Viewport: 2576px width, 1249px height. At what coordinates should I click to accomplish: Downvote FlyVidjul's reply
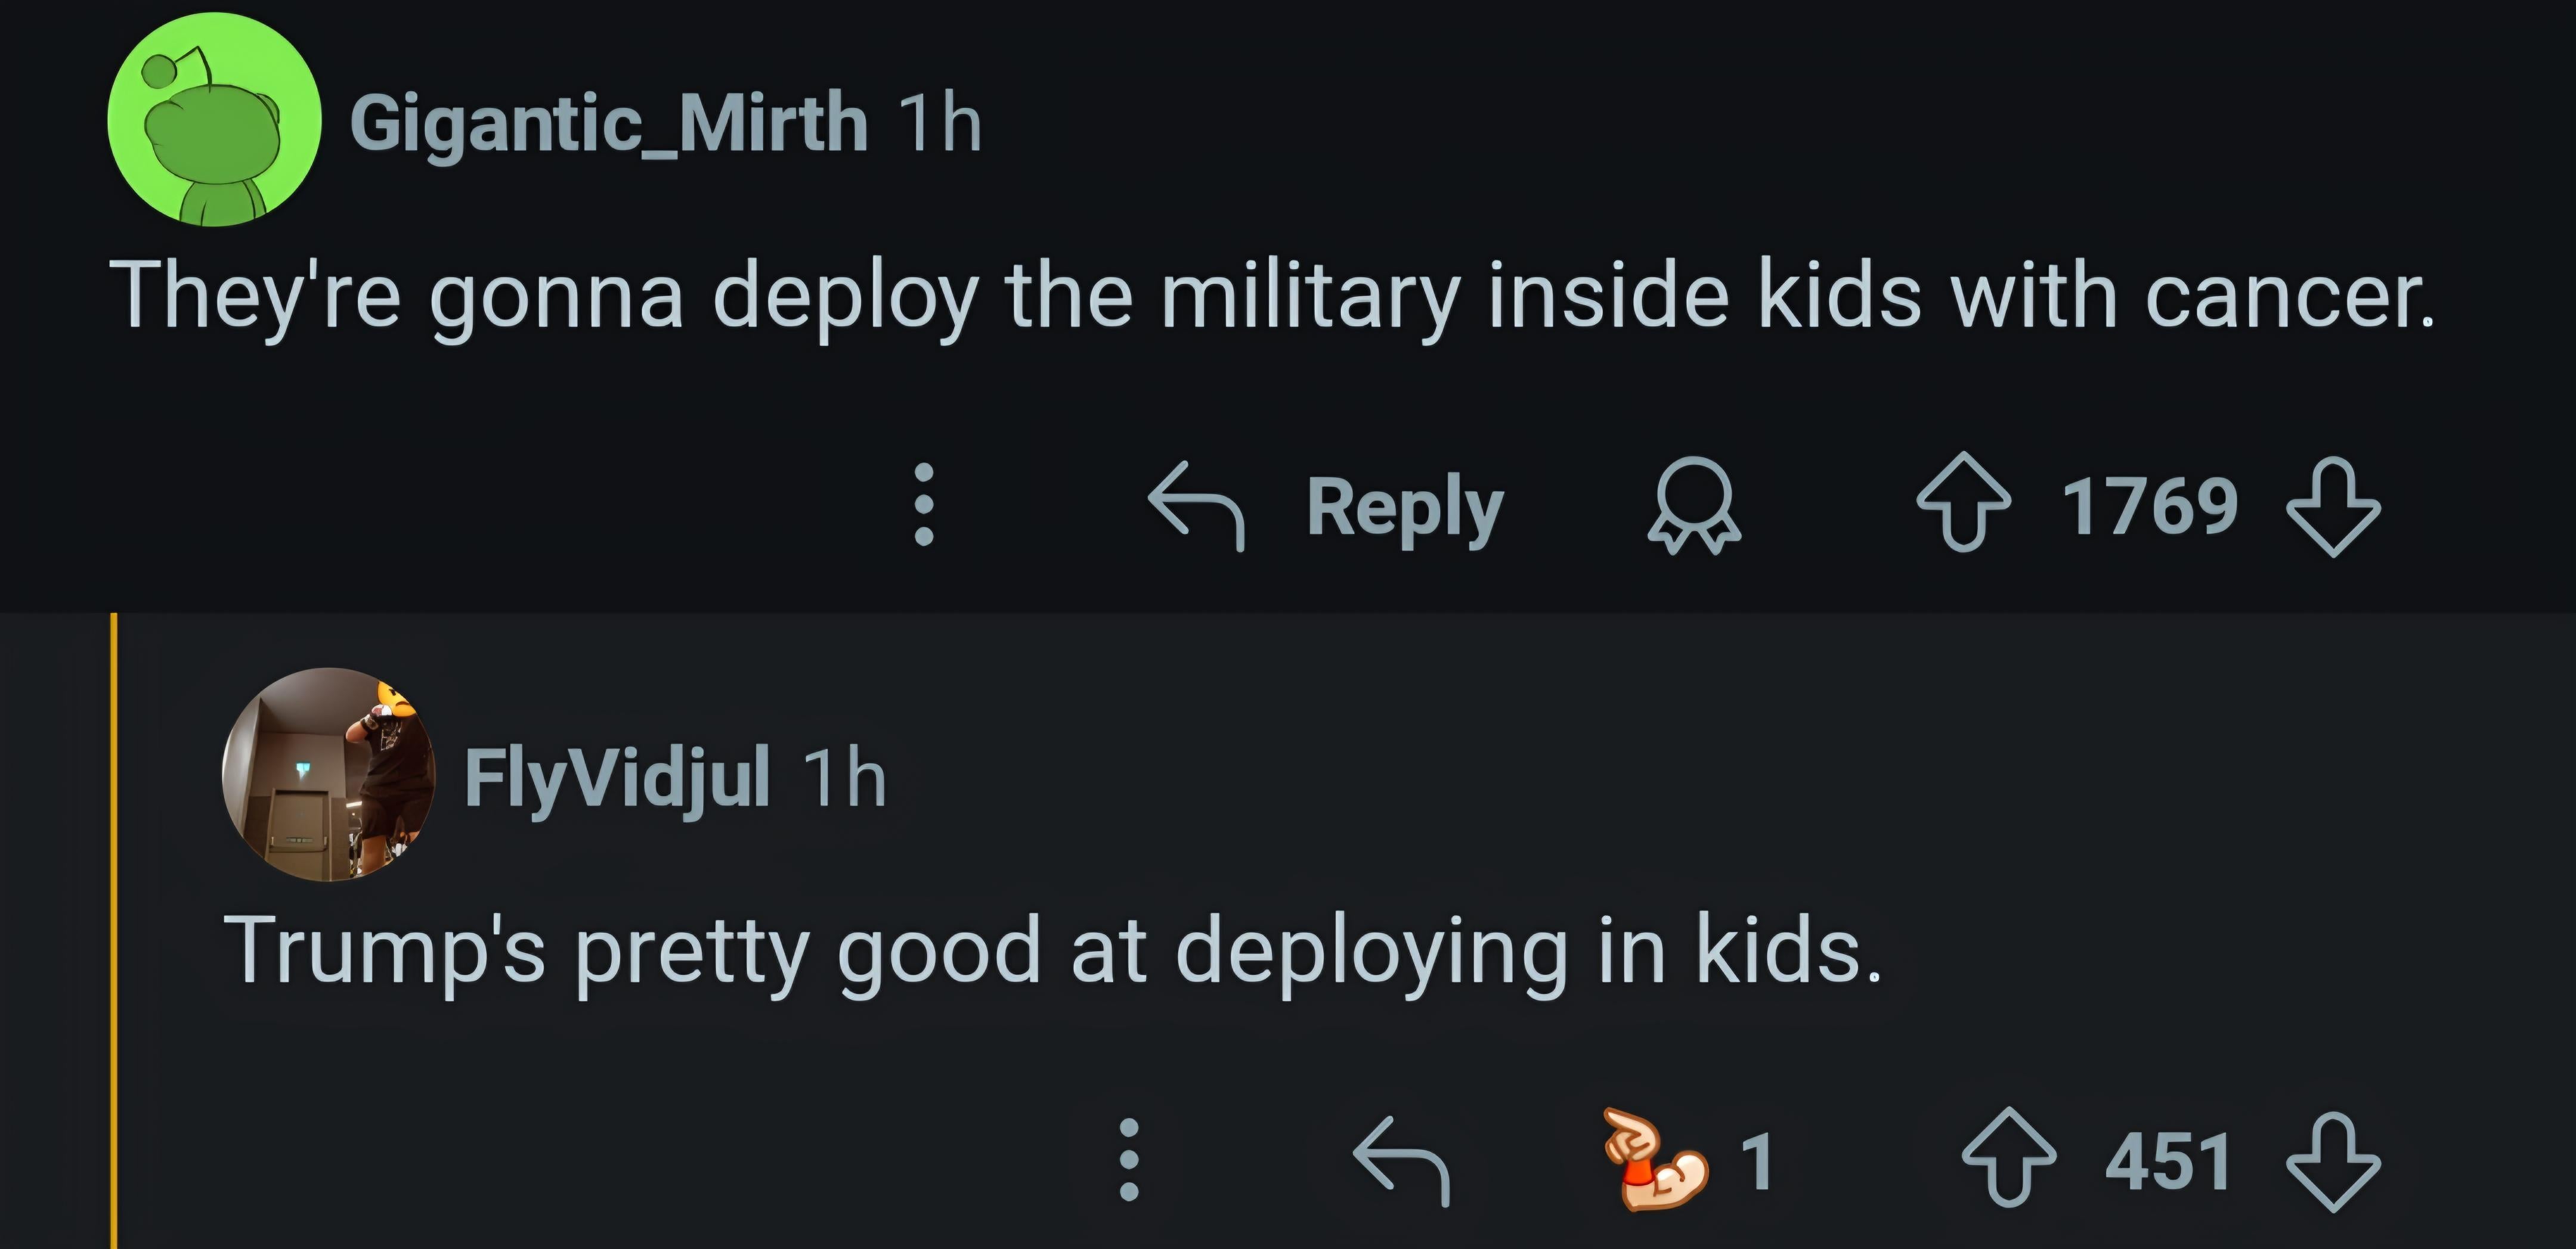[x=2333, y=1161]
